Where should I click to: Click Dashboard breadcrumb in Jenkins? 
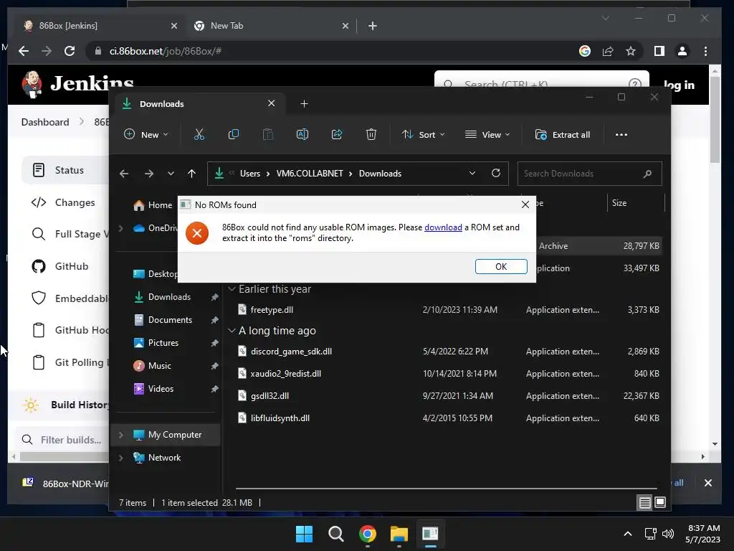[45, 122]
